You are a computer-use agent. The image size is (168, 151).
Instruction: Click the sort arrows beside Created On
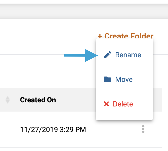(x=8, y=100)
